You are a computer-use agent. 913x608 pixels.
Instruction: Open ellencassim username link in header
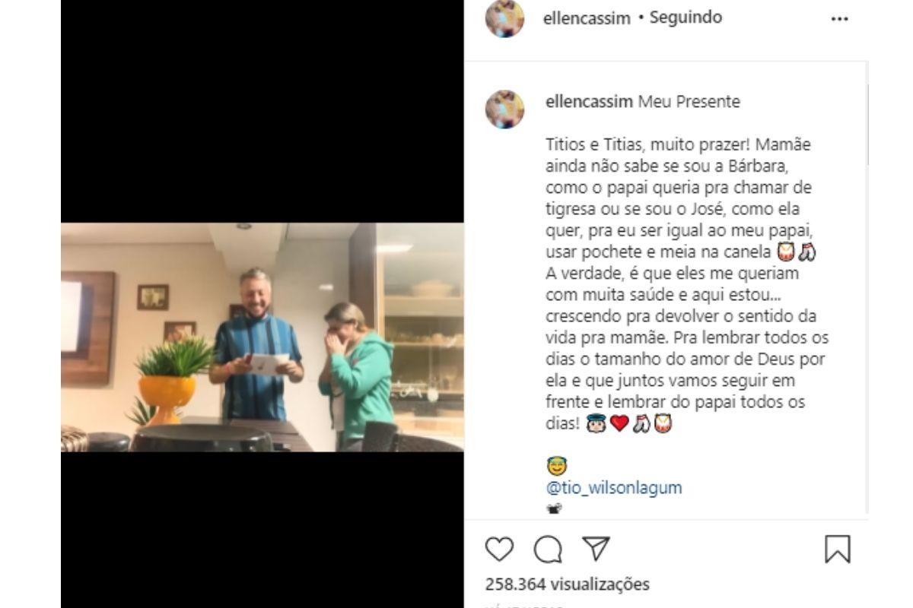tap(587, 19)
